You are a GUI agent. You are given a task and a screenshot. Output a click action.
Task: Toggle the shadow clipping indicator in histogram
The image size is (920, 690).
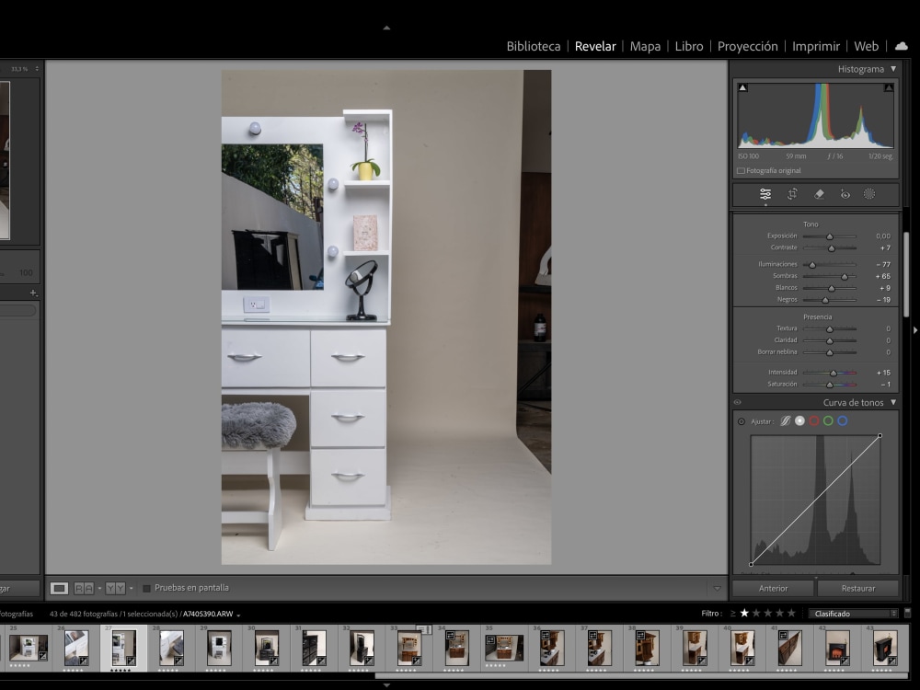click(742, 88)
